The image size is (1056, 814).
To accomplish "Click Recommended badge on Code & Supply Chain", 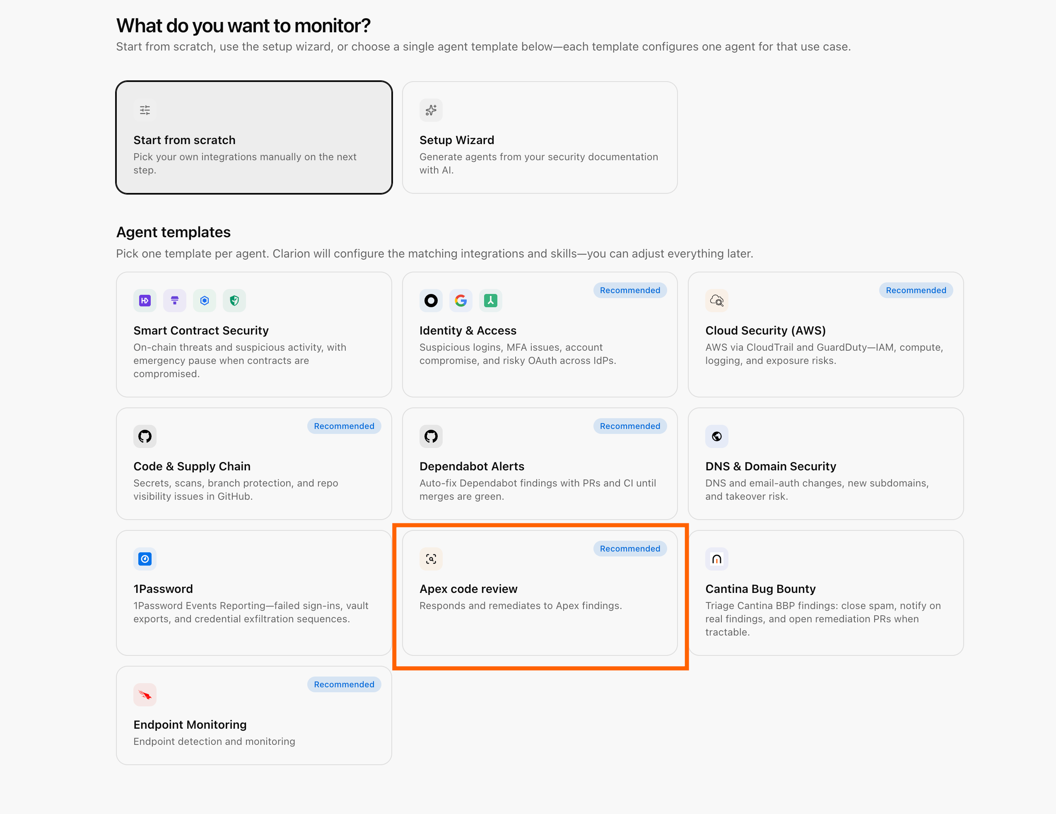I will pyautogui.click(x=344, y=426).
